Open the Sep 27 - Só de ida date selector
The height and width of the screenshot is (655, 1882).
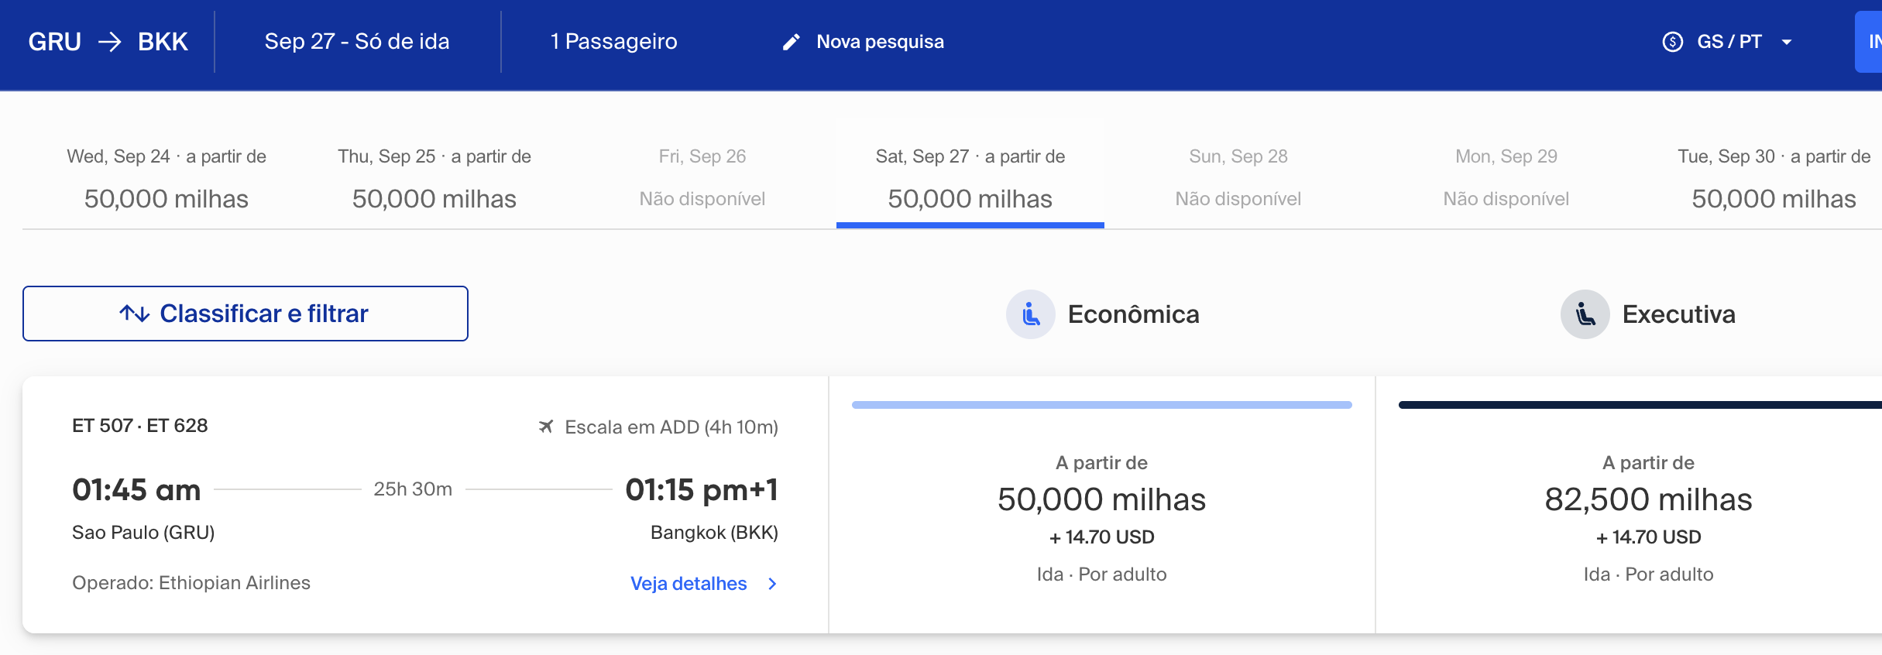click(357, 42)
